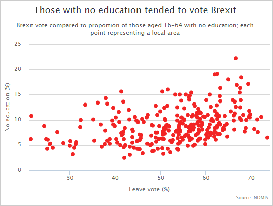Click the y-axis tick label 20
The height and width of the screenshot is (206, 273).
pyautogui.click(x=18, y=69)
